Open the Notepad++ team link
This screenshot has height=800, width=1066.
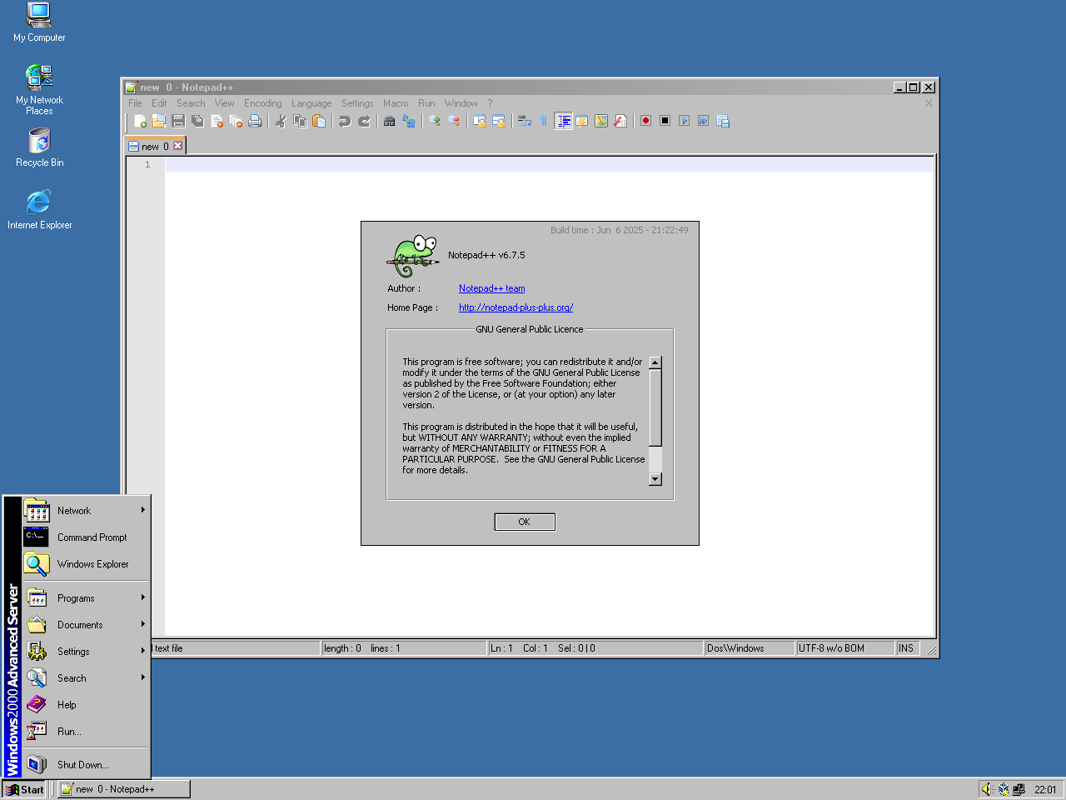pyautogui.click(x=491, y=288)
